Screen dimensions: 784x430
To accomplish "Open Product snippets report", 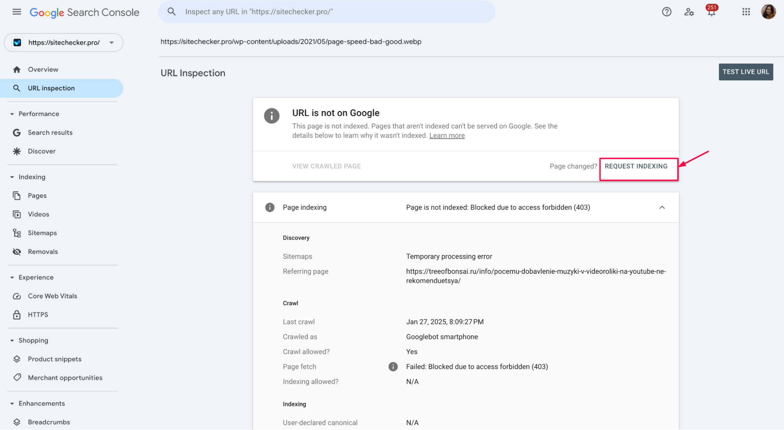I will tap(62, 359).
